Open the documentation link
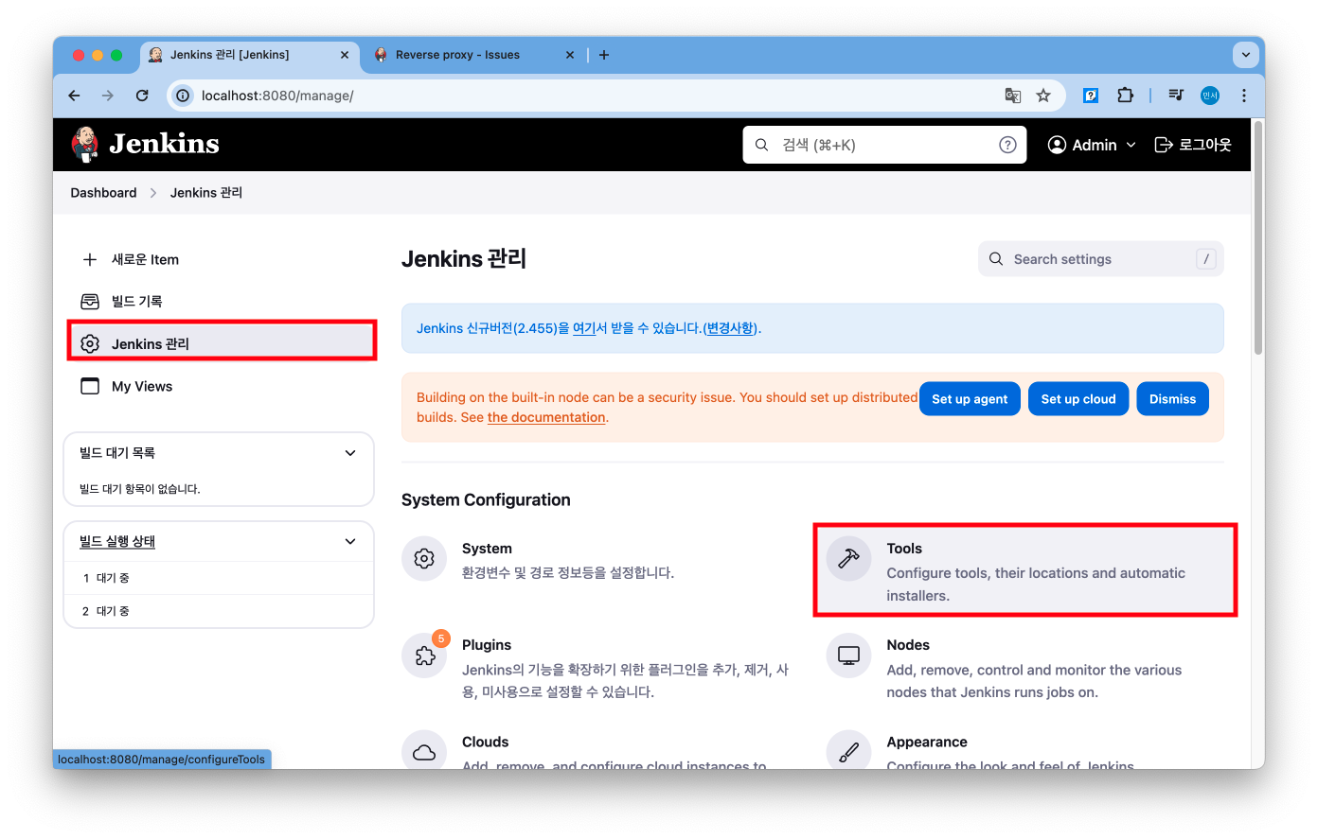The height and width of the screenshot is (839, 1318). [546, 417]
